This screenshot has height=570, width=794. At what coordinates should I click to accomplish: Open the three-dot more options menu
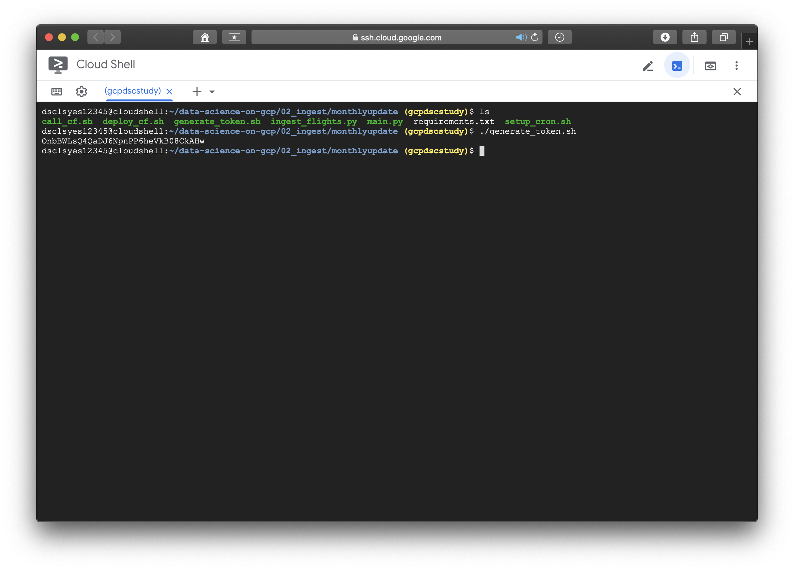[736, 66]
